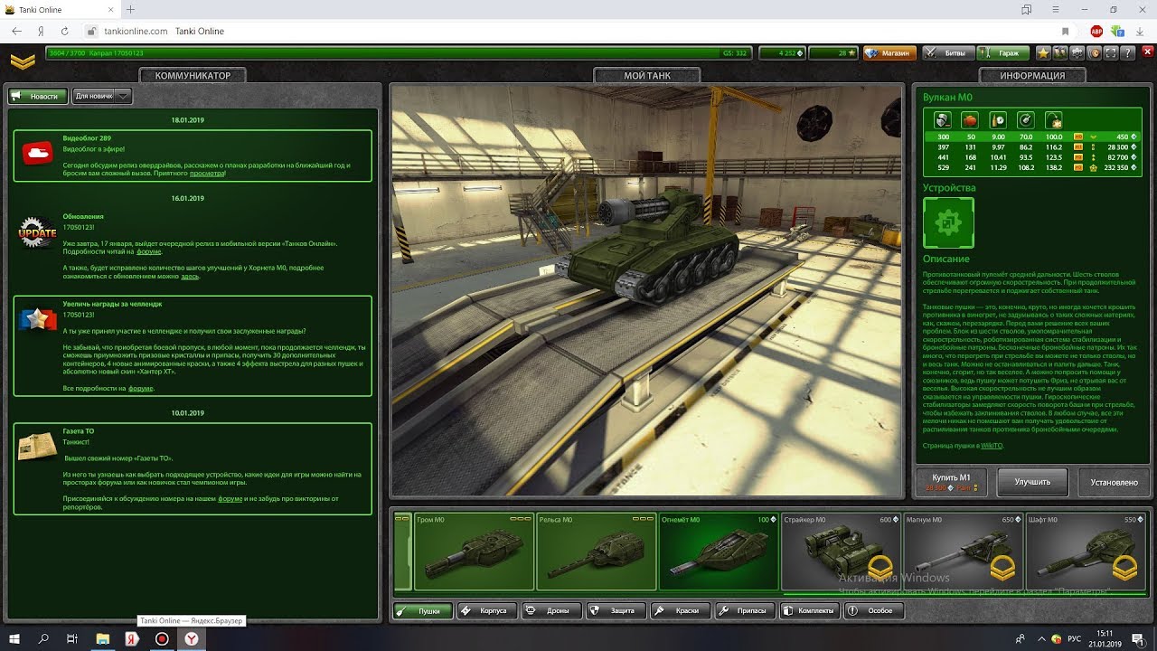The image size is (1157, 651).
Task: Open Windows taskbar search
Action: tap(44, 638)
